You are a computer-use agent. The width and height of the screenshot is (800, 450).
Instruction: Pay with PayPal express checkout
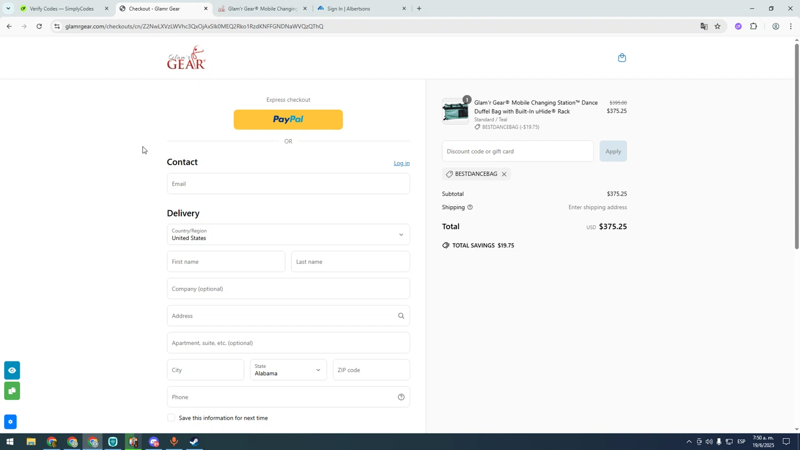pos(289,119)
